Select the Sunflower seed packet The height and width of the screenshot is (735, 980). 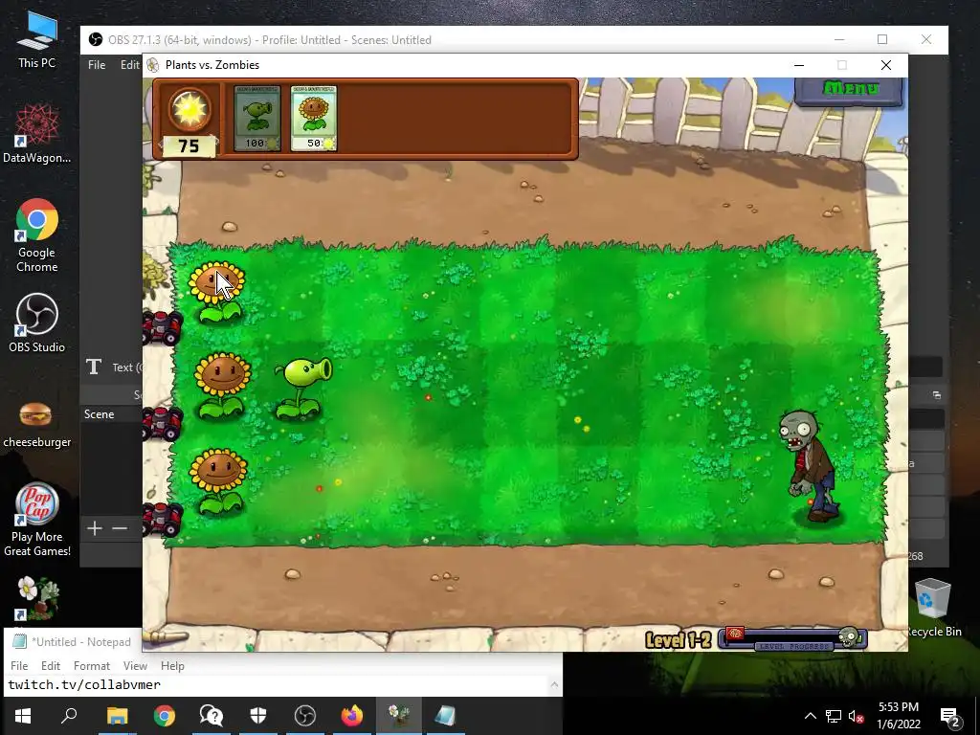tap(314, 118)
